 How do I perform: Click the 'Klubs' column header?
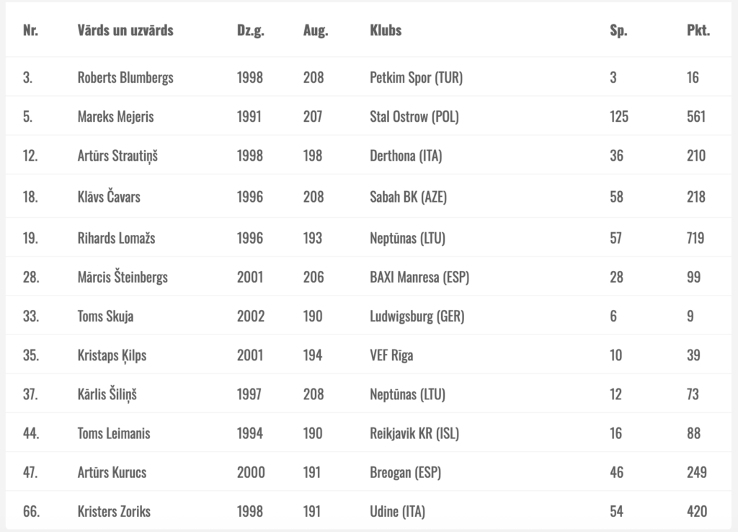coord(386,31)
